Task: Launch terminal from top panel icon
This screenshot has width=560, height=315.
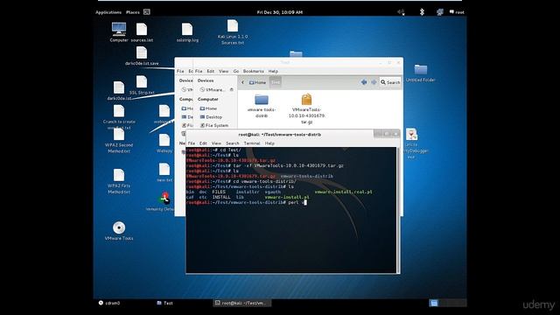Action: [146, 11]
